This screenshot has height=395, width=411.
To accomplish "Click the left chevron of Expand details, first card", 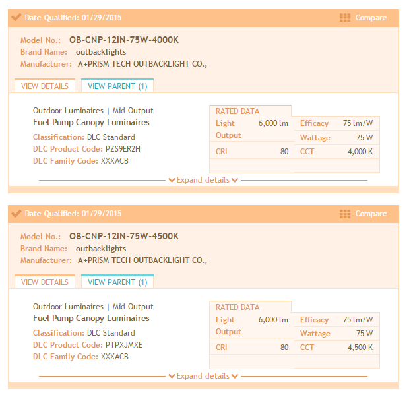I will pos(172,180).
